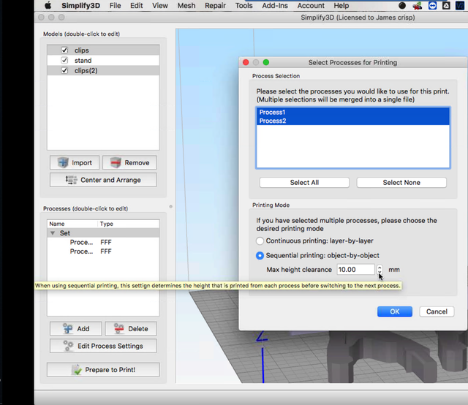468x405 pixels.
Task: Click the Type column header
Action: [x=129, y=224]
